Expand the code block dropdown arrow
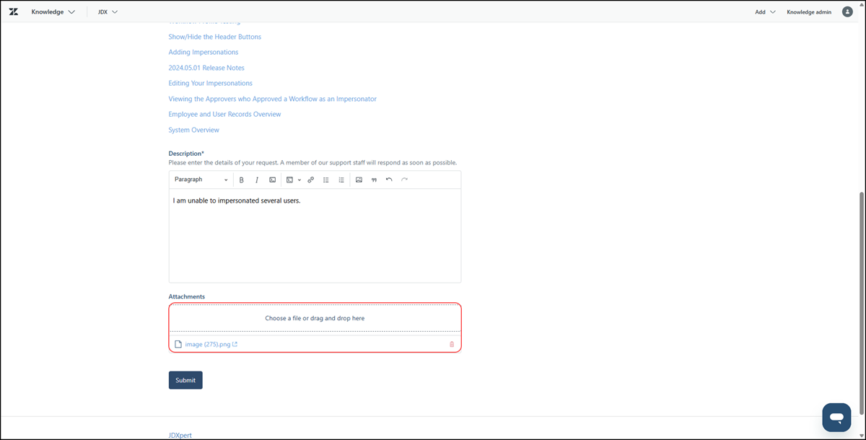The height and width of the screenshot is (440, 866). click(299, 180)
